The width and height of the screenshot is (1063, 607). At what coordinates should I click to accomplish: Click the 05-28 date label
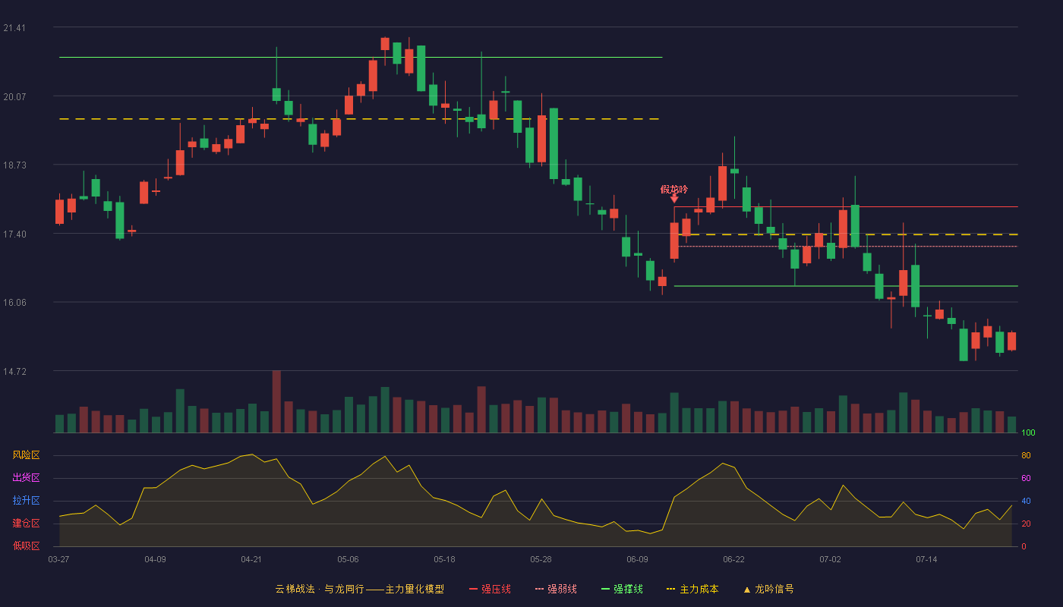point(541,559)
